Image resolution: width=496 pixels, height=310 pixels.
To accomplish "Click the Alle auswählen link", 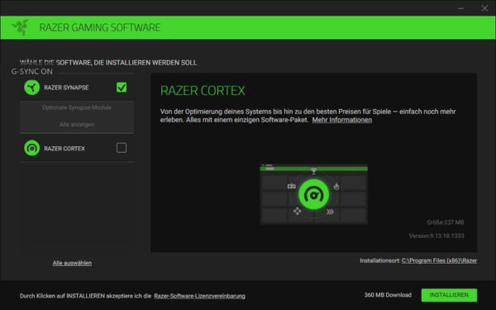I will coord(72,263).
